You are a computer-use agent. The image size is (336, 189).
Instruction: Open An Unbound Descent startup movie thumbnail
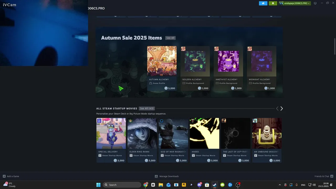point(267,133)
